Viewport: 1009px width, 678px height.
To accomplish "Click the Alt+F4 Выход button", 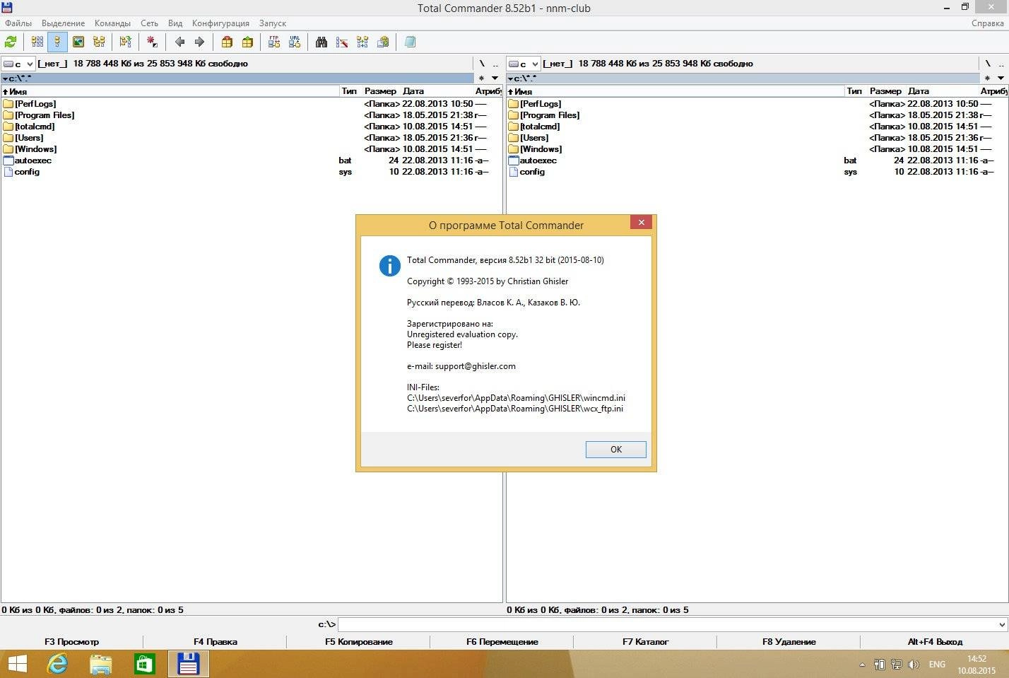I will pos(935,642).
